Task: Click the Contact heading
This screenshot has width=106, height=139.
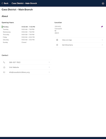Action: (5, 55)
